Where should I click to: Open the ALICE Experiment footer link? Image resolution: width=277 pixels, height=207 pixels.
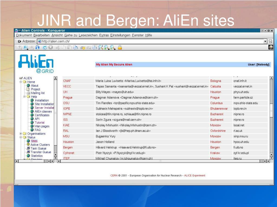tap(195, 175)
